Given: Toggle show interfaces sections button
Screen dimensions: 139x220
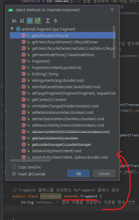Looking at the screenshot, I should (38, 21).
